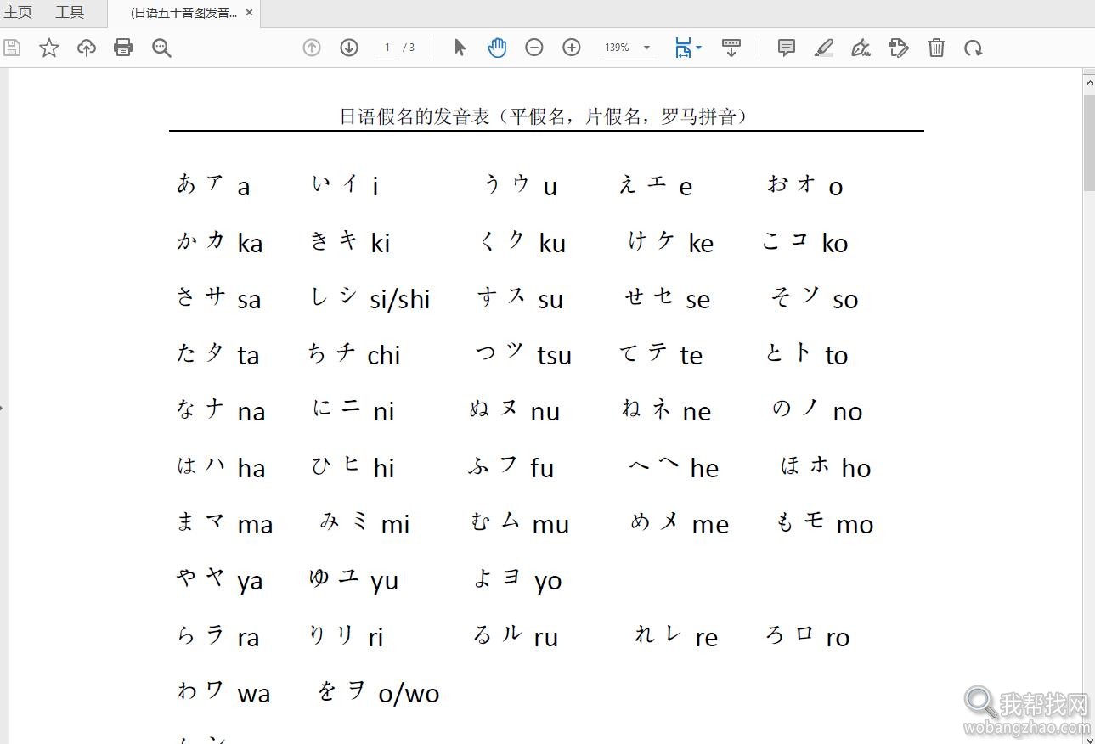Click the romaji text "mo"
1095x744 pixels.
[x=855, y=526]
